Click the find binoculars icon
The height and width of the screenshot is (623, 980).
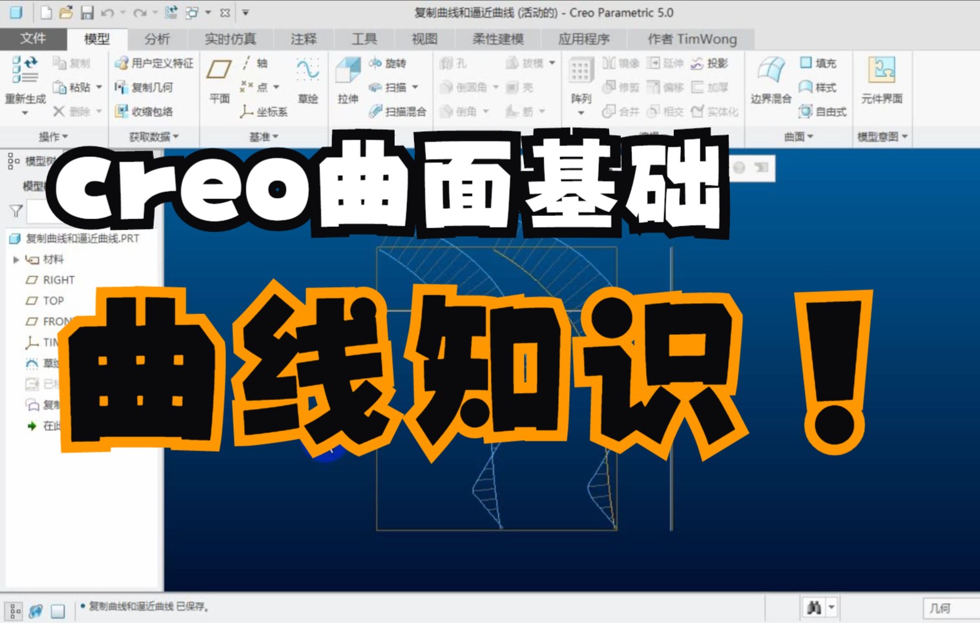point(814,607)
